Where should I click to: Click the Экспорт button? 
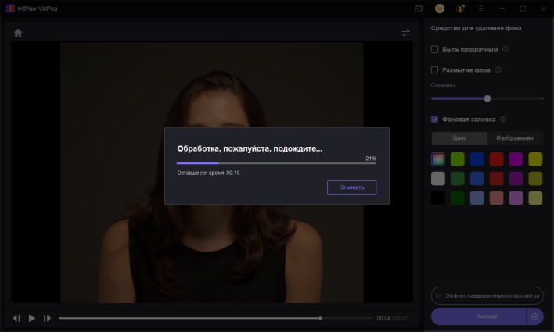coord(479,316)
